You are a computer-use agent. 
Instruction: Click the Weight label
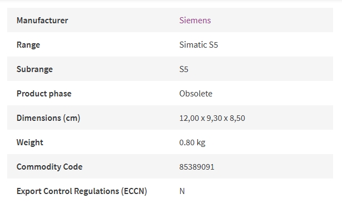[x=30, y=142]
